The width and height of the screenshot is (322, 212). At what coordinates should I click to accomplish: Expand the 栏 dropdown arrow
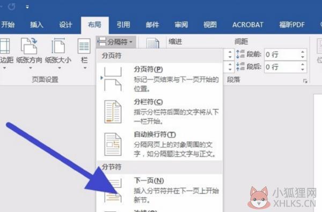click(x=85, y=68)
